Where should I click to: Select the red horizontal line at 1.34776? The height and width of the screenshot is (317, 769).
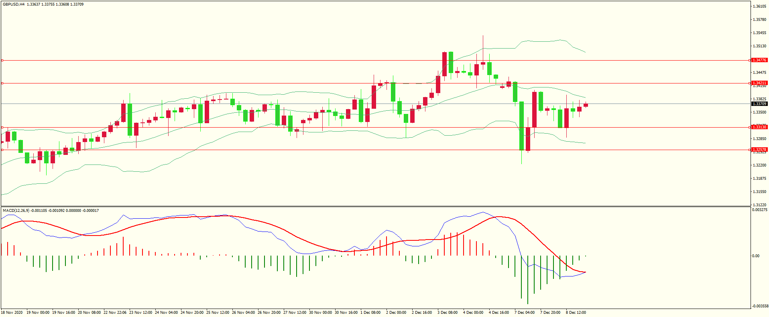point(281,60)
